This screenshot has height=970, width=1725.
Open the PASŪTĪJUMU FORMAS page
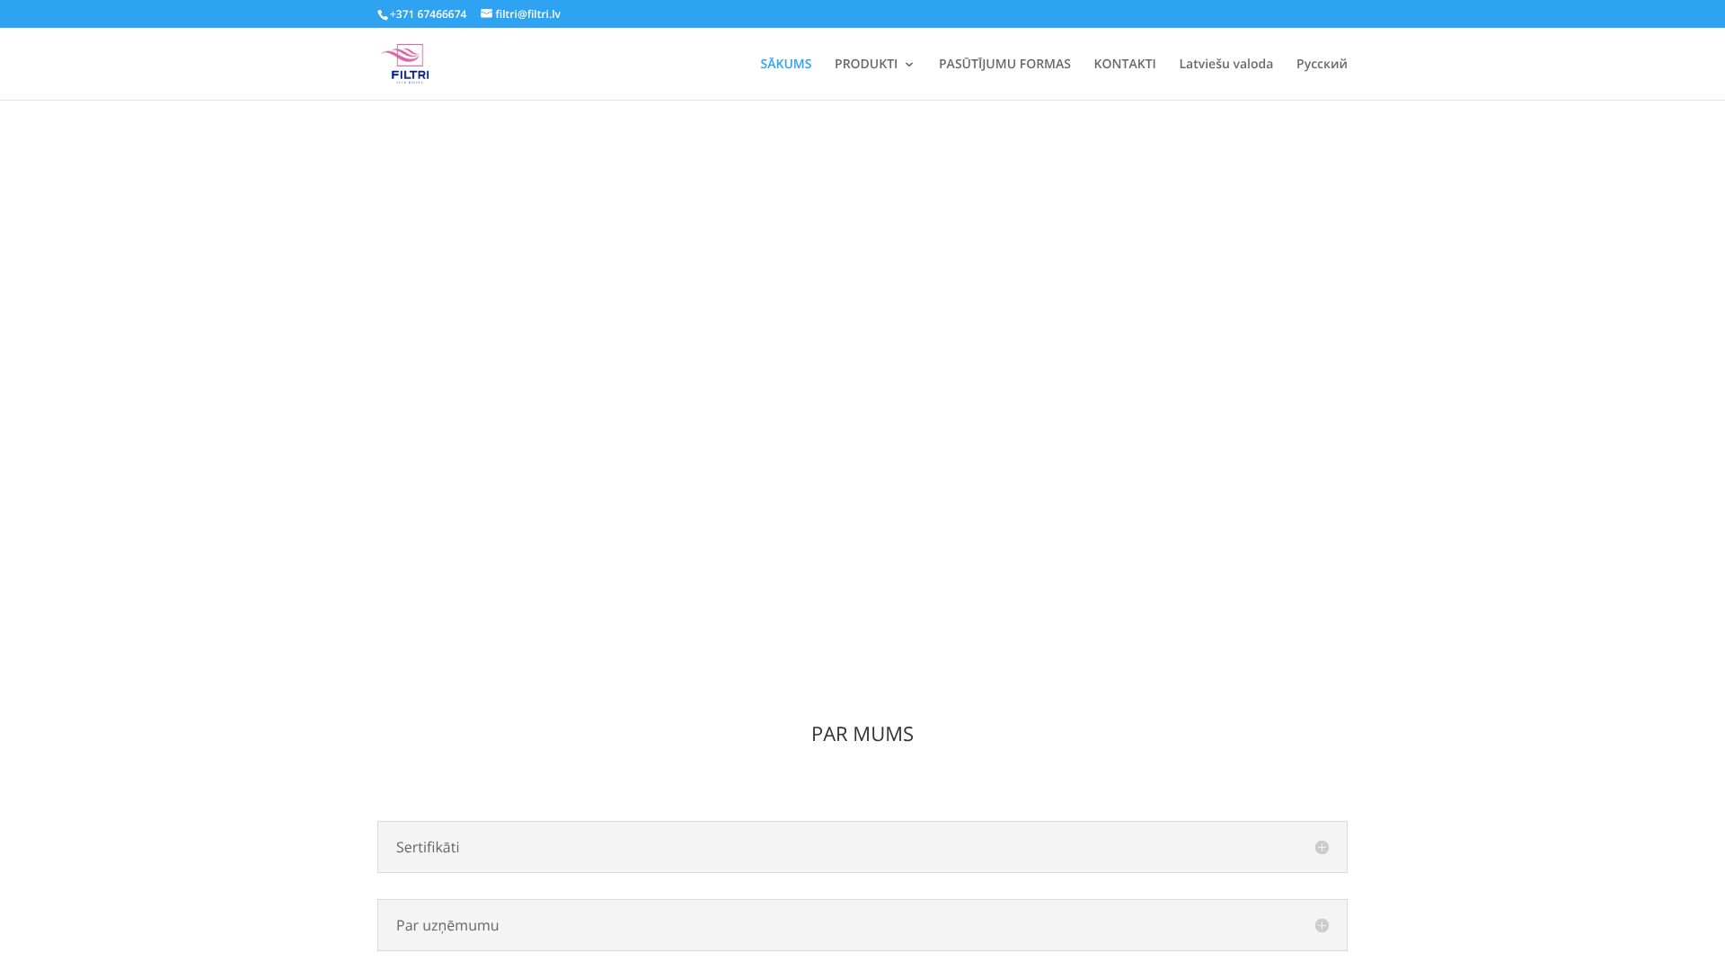1004,64
